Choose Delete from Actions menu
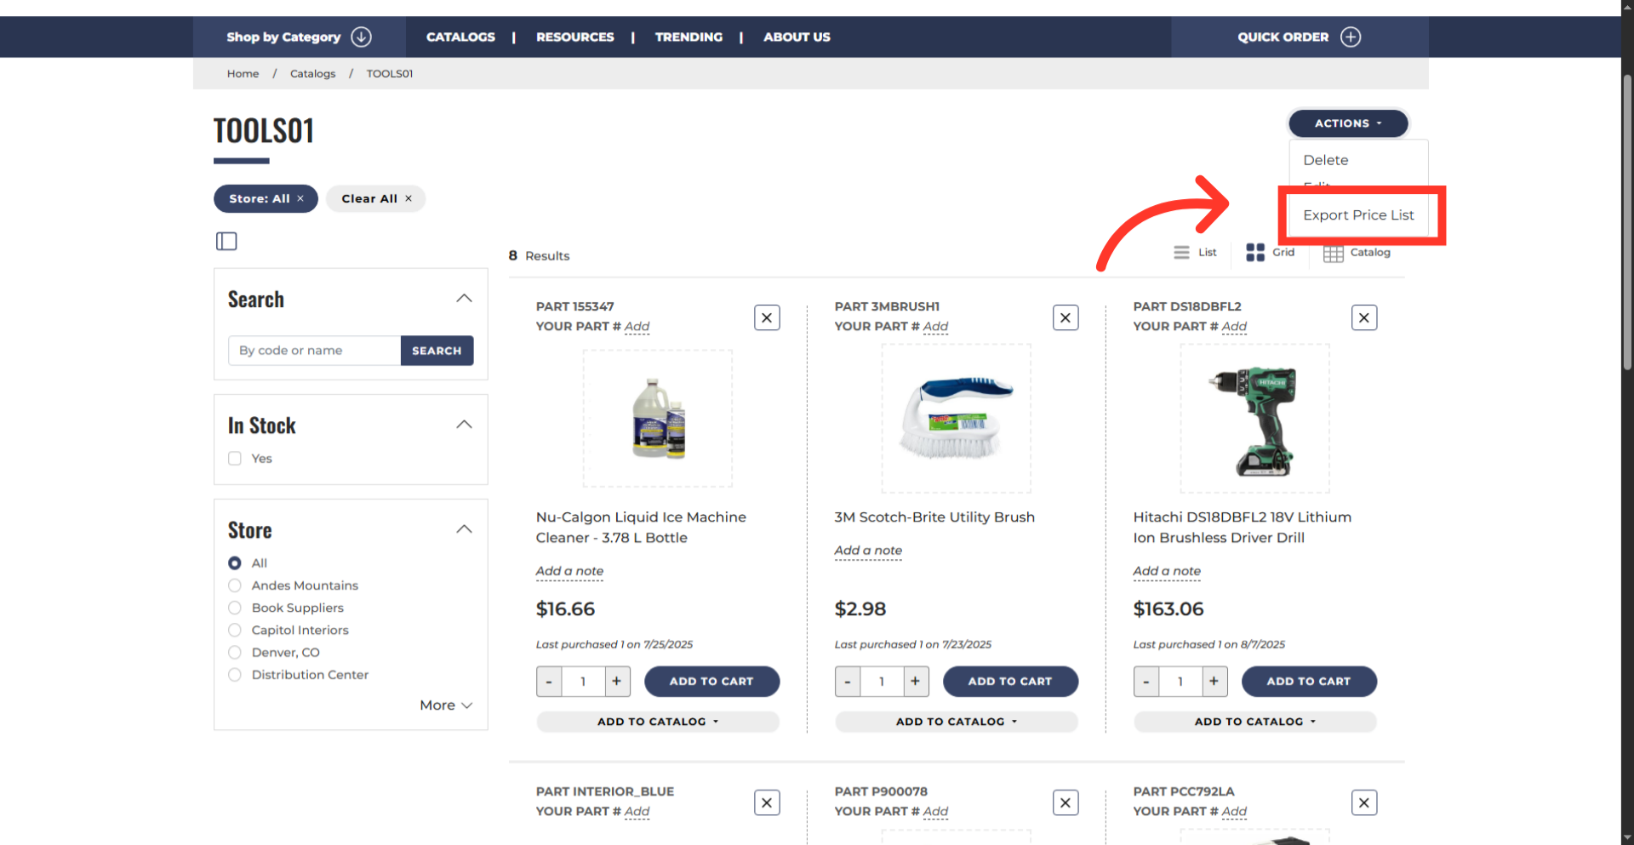Viewport: 1634px width, 845px height. tap(1325, 160)
